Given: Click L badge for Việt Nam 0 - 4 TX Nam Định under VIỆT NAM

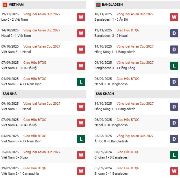Looking at the screenshot, I should [x=81, y=82].
